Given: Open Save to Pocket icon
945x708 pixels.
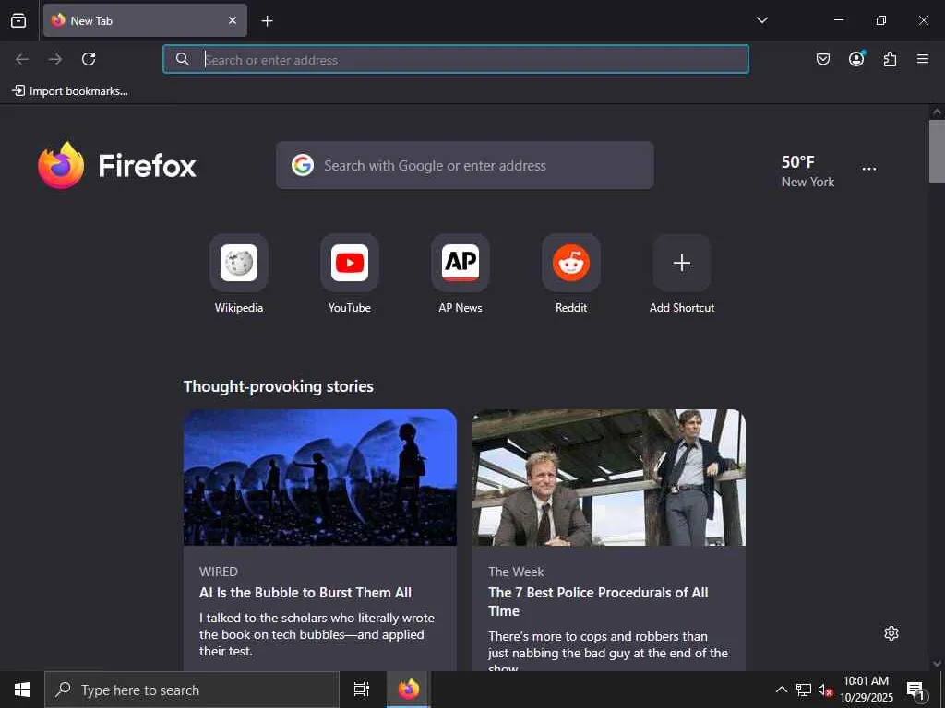Looking at the screenshot, I should (x=823, y=59).
